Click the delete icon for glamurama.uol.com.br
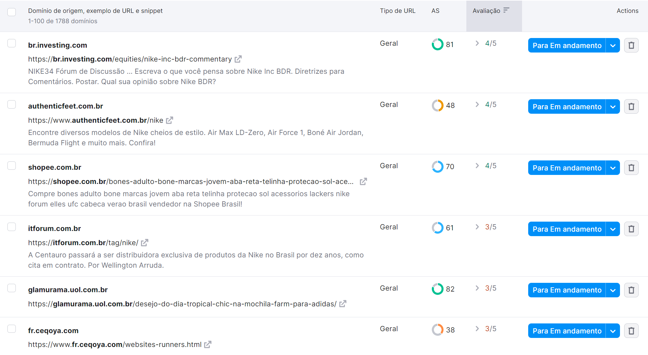This screenshot has width=648, height=355. (631, 289)
